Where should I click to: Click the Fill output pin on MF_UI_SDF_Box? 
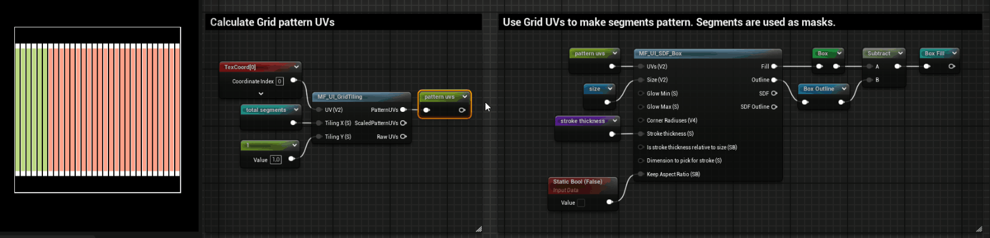[x=774, y=67]
